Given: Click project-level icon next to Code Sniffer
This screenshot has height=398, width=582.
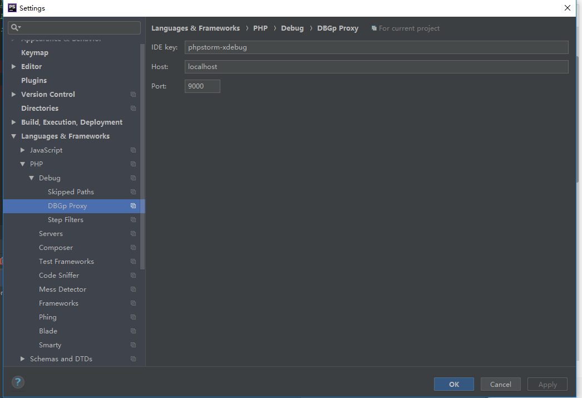Looking at the screenshot, I should tap(133, 276).
